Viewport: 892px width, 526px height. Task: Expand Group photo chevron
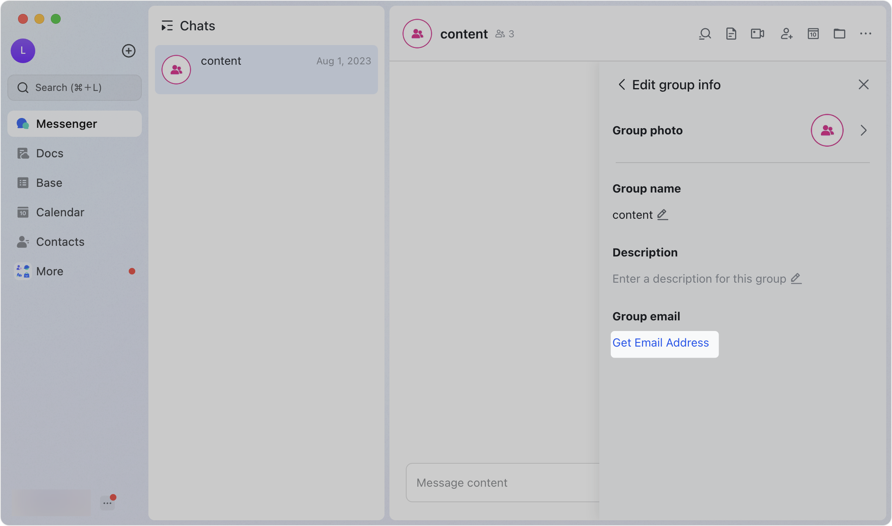point(864,130)
